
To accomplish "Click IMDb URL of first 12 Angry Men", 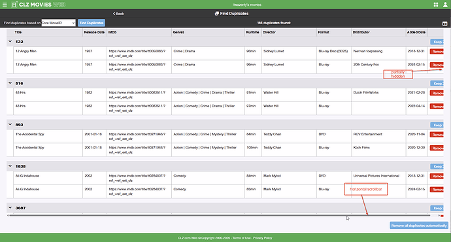I will tap(137, 53).
